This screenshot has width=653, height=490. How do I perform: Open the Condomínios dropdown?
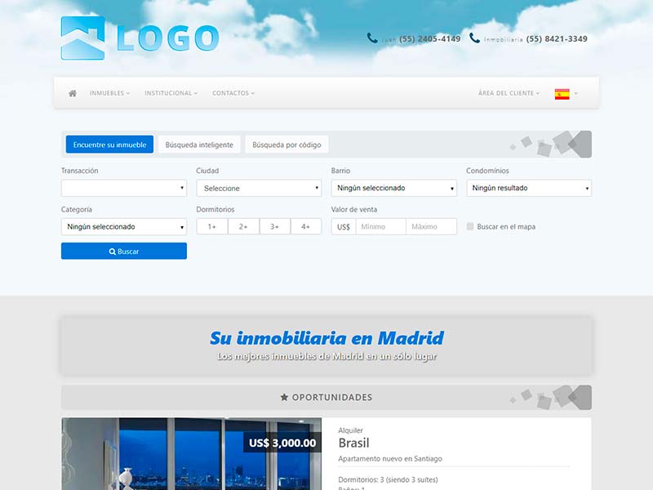pyautogui.click(x=529, y=188)
